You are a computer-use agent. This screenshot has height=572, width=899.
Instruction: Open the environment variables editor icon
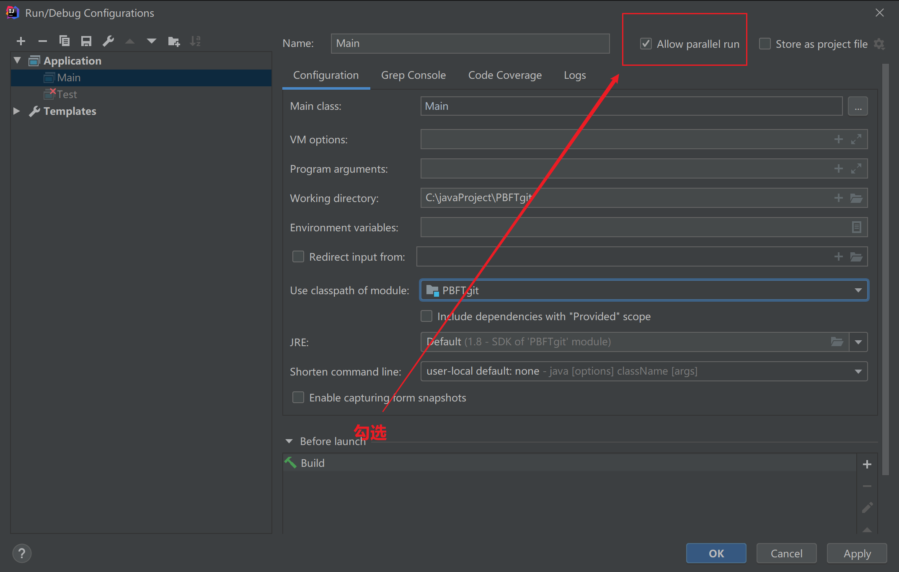tap(856, 228)
